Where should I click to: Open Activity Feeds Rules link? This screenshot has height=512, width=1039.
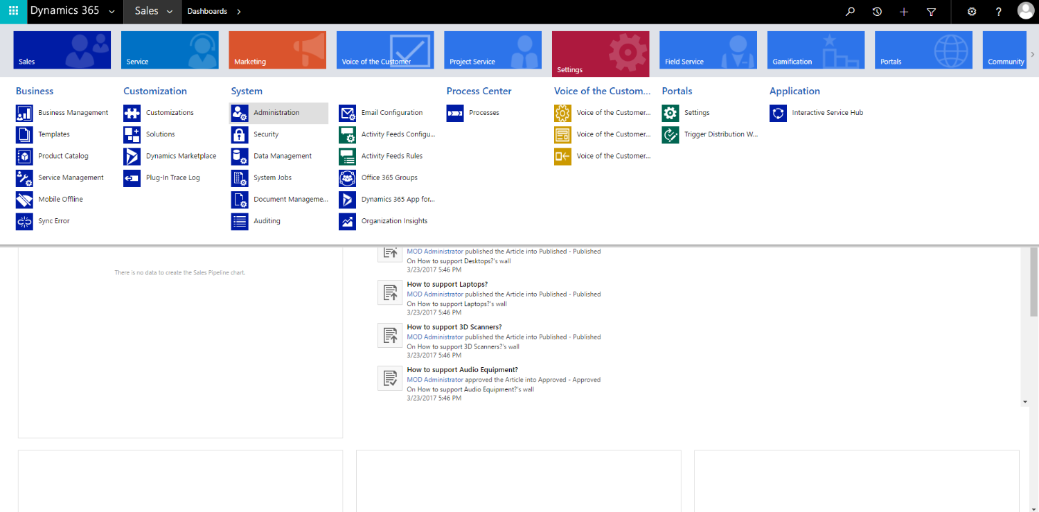point(392,156)
